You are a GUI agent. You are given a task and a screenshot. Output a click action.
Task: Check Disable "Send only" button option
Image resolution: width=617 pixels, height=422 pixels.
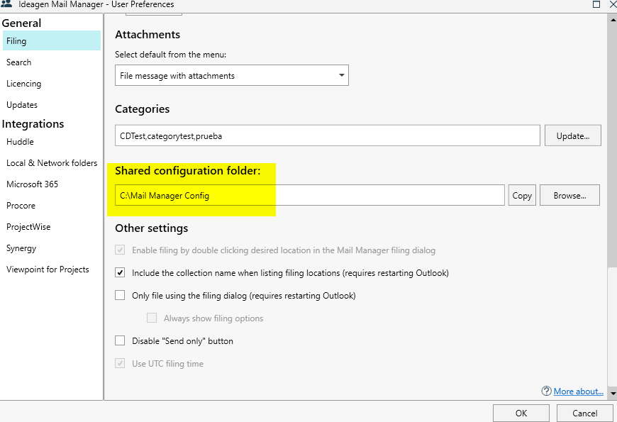[x=120, y=341]
